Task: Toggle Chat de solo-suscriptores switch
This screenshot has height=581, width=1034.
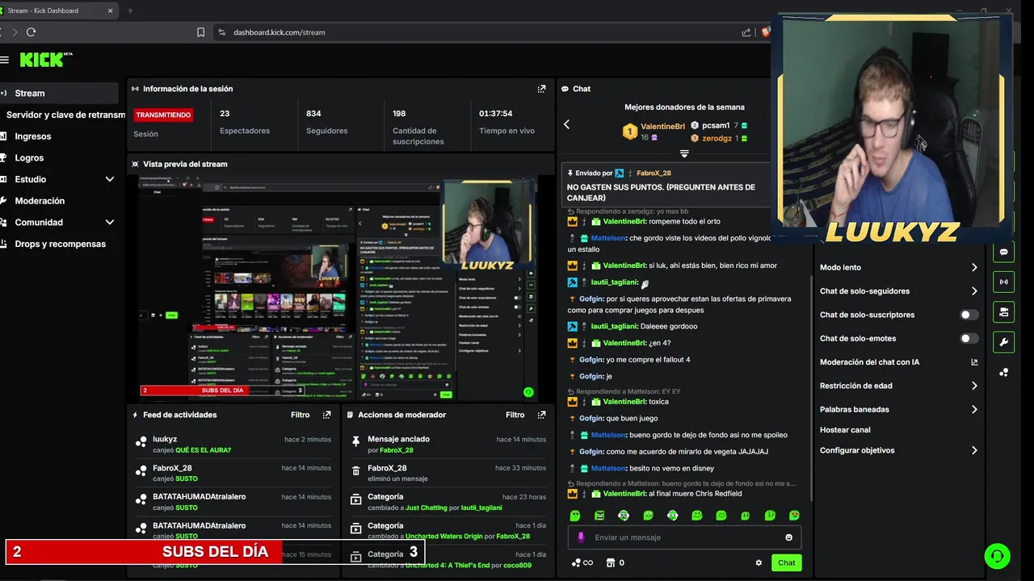Action: tap(969, 315)
